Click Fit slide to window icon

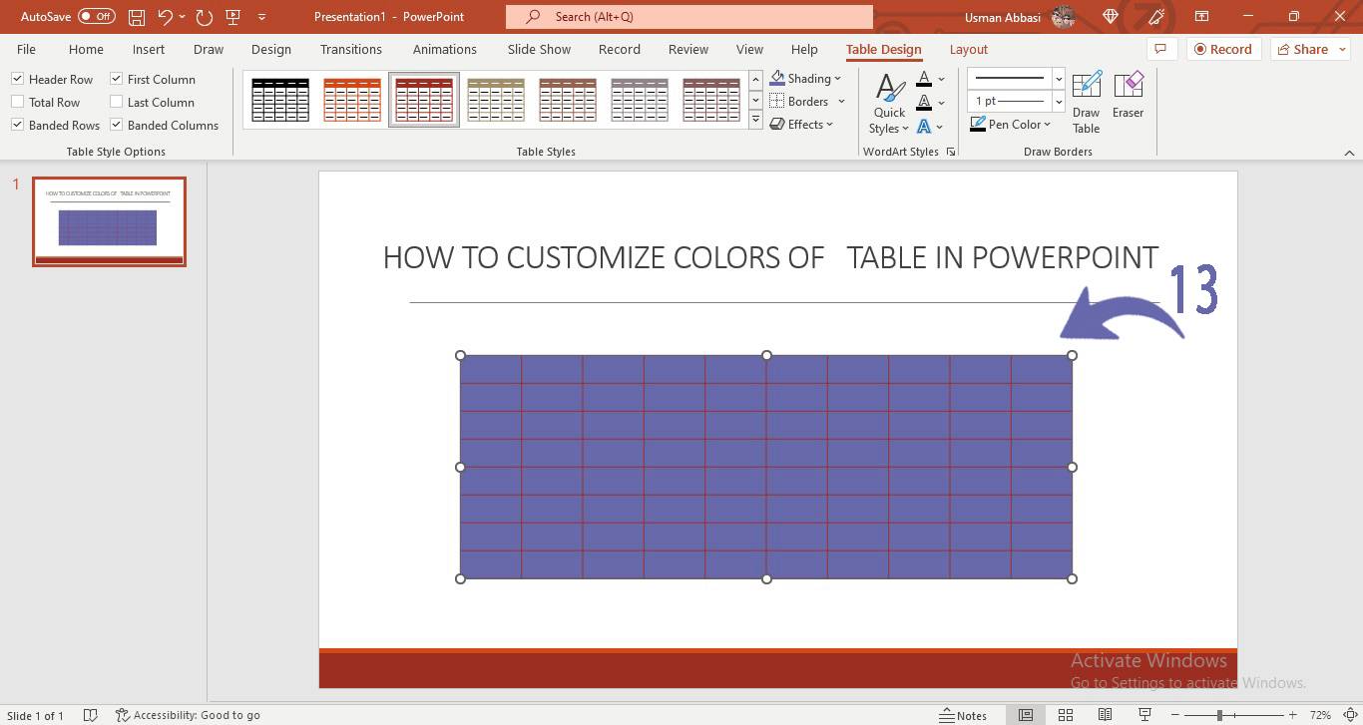click(1349, 715)
